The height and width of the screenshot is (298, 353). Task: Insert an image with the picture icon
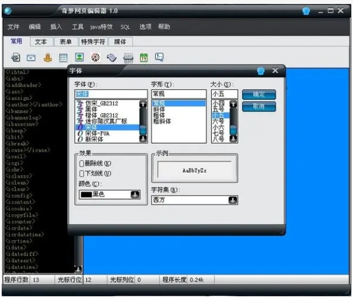tap(80, 57)
